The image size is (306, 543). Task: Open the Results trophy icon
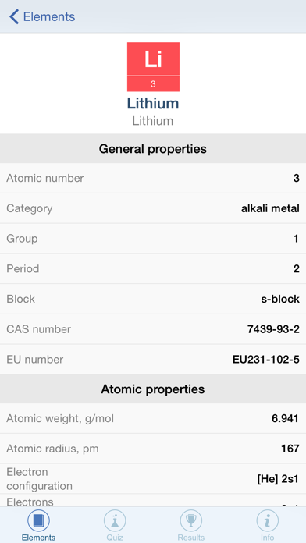pos(191,520)
